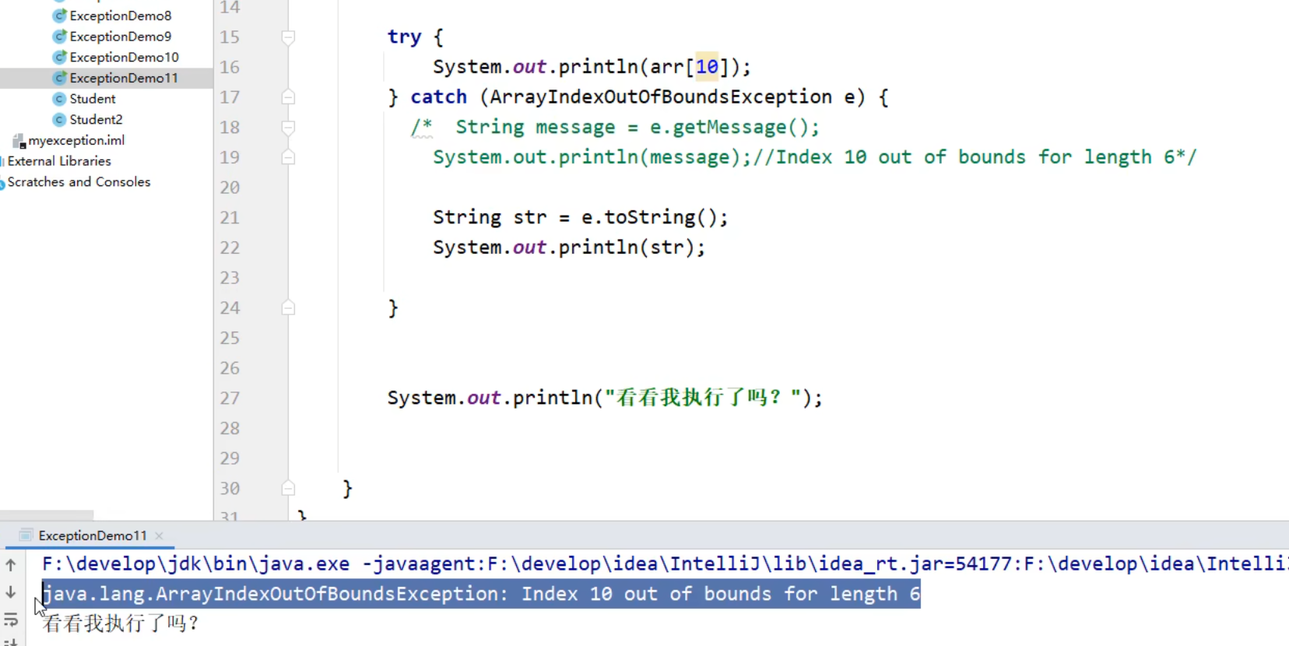Toggle soft-wrap in the Run console
The image size is (1289, 646).
pos(11,620)
